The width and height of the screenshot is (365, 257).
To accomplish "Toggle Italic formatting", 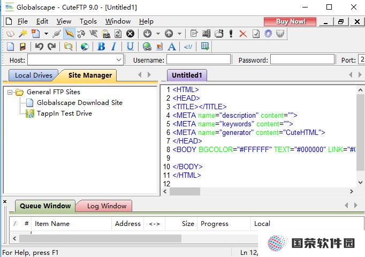I will click(x=113, y=47).
